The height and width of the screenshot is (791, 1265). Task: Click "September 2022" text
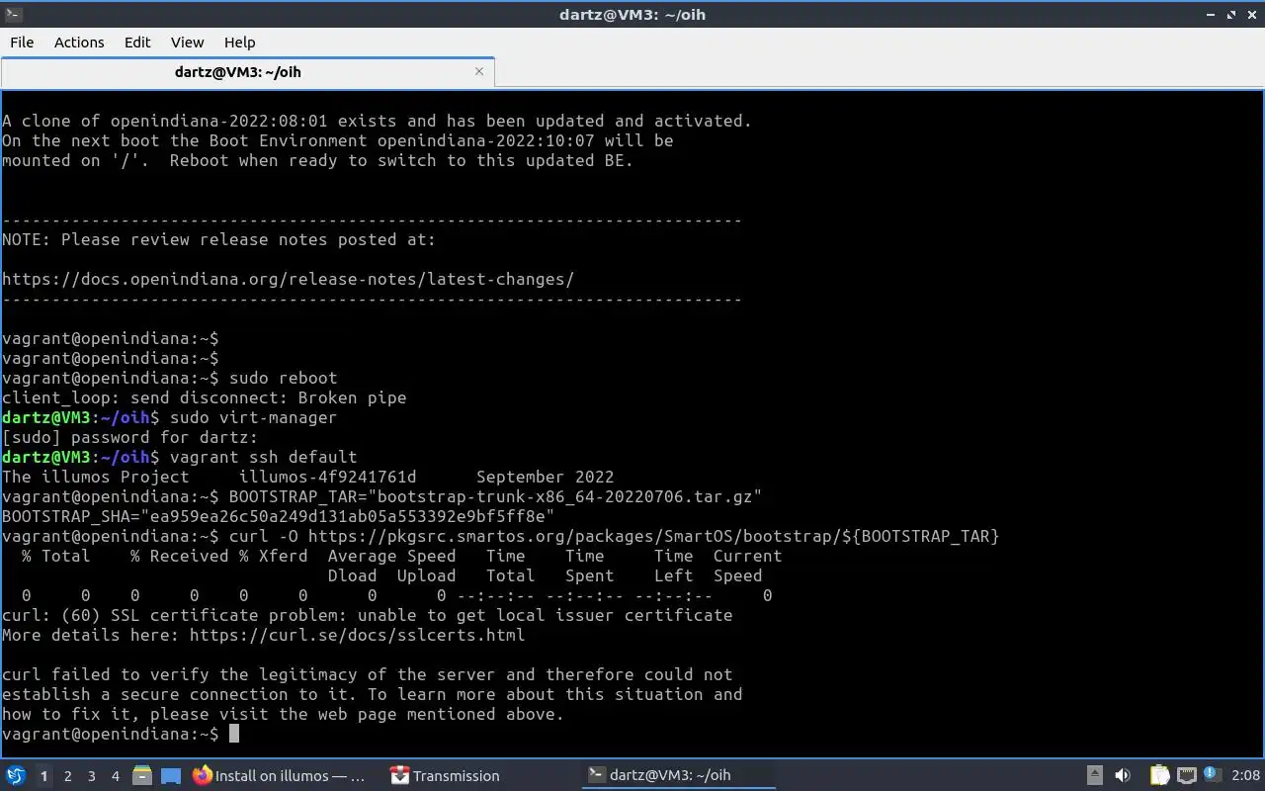(x=545, y=477)
